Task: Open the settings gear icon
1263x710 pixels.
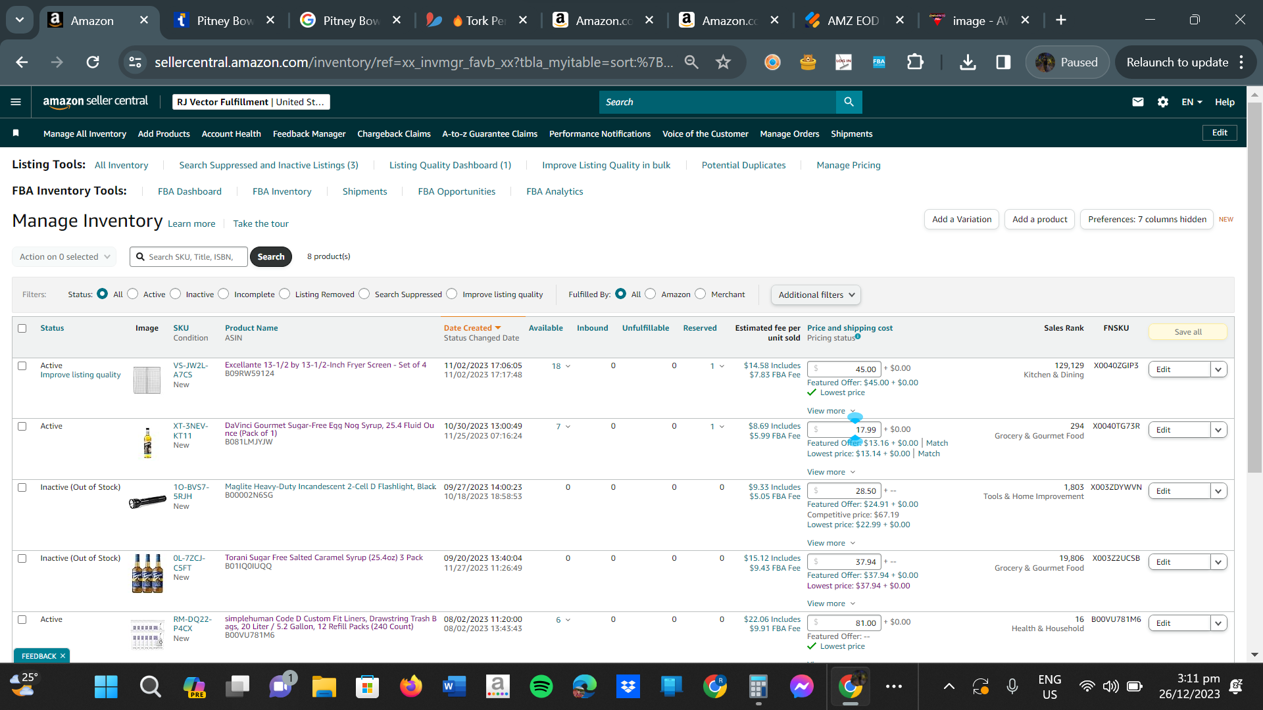Action: (x=1163, y=102)
